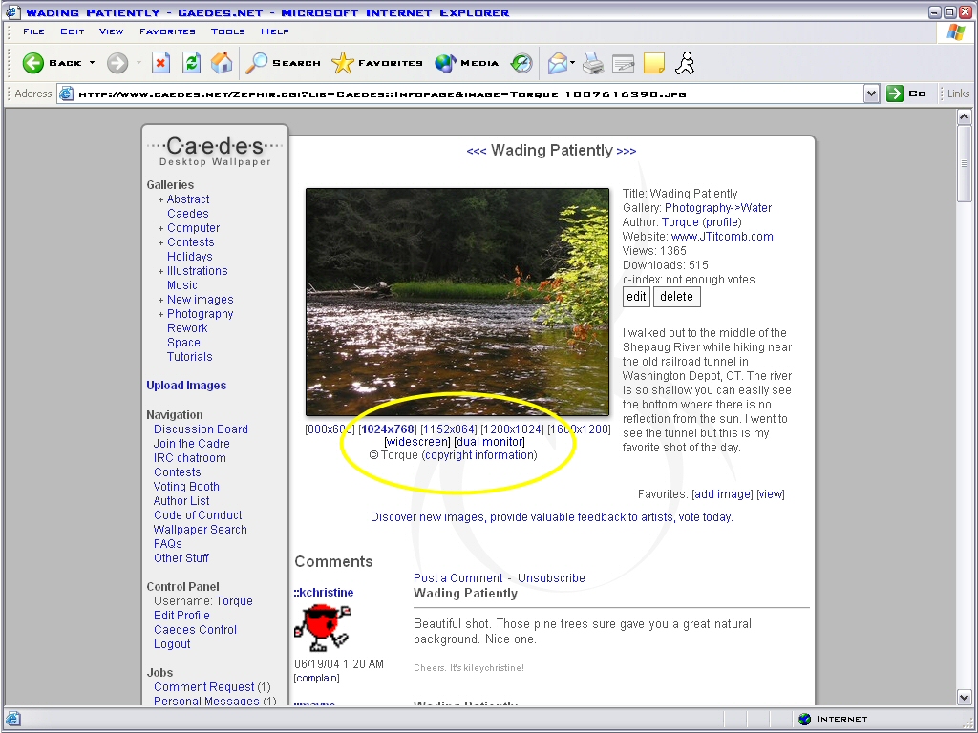Open the address bar dropdown arrow
Screen dimensions: 978x733
point(871,94)
